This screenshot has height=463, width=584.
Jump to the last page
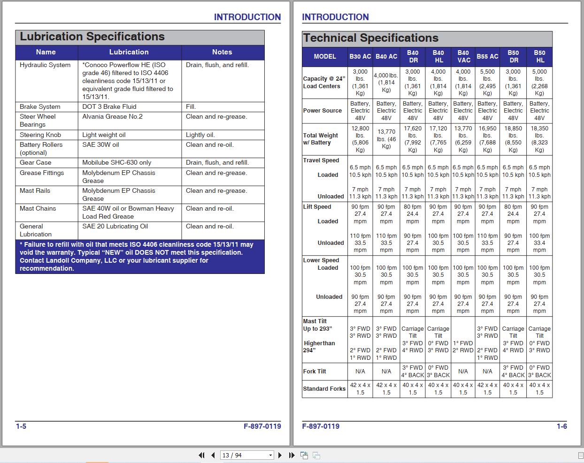coord(292,455)
